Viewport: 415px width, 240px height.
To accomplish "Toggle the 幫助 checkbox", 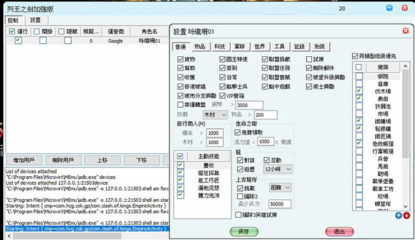I will [x=180, y=68].
